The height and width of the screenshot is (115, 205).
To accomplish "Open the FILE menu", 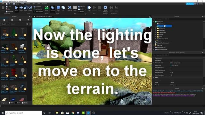I will pos(3,4).
